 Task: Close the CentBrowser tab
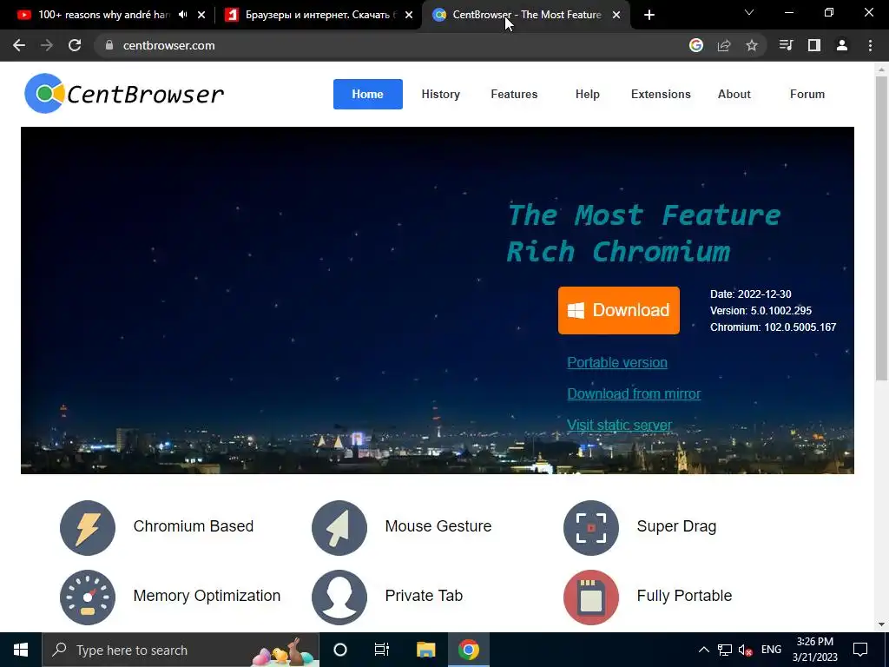616,15
